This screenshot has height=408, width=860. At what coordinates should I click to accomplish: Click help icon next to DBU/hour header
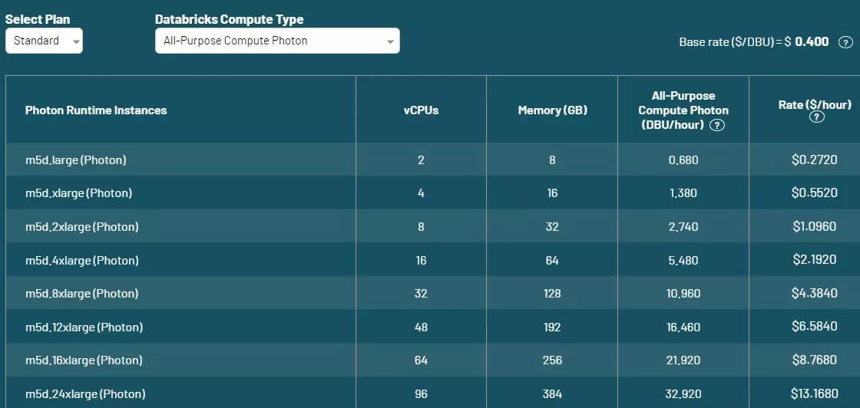pos(717,126)
